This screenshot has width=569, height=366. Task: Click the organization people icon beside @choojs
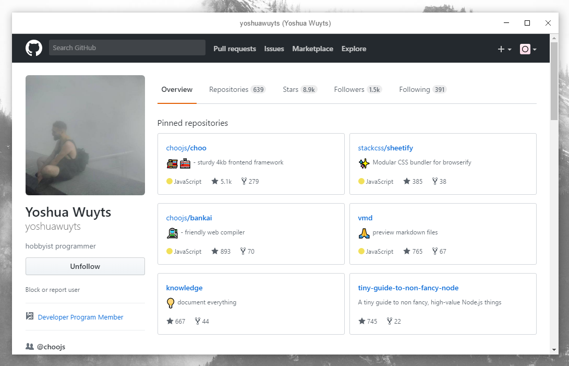click(29, 346)
